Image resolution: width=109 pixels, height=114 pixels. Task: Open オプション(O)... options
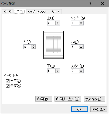[x=94, y=99]
